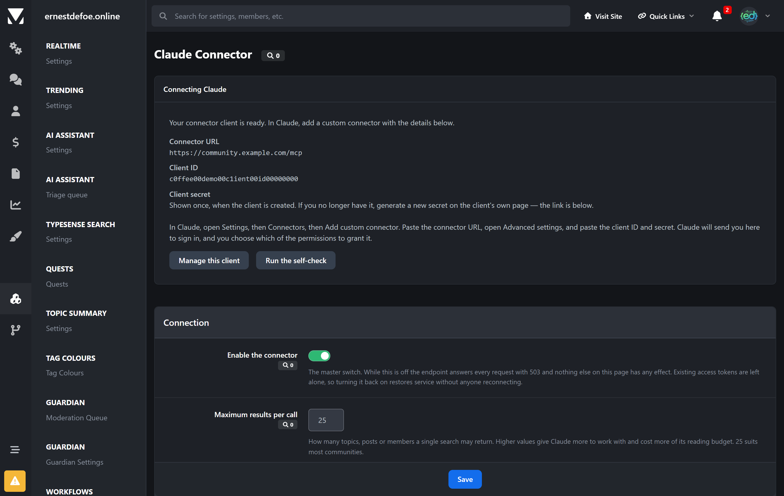Viewport: 784px width, 496px height.
Task: Click the Connection section header
Action: point(465,322)
